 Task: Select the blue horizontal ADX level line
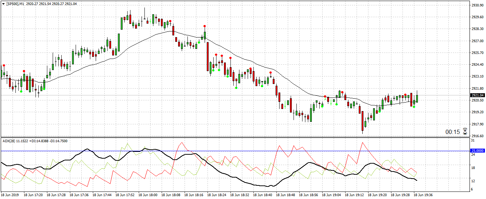[235, 151]
